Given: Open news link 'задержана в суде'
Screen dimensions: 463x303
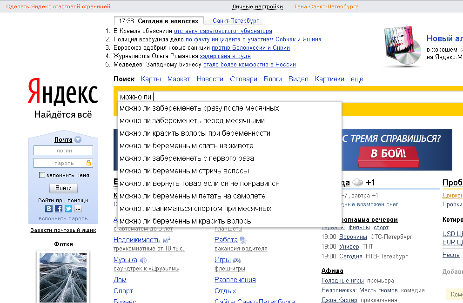Looking at the screenshot, I should pos(225,56).
